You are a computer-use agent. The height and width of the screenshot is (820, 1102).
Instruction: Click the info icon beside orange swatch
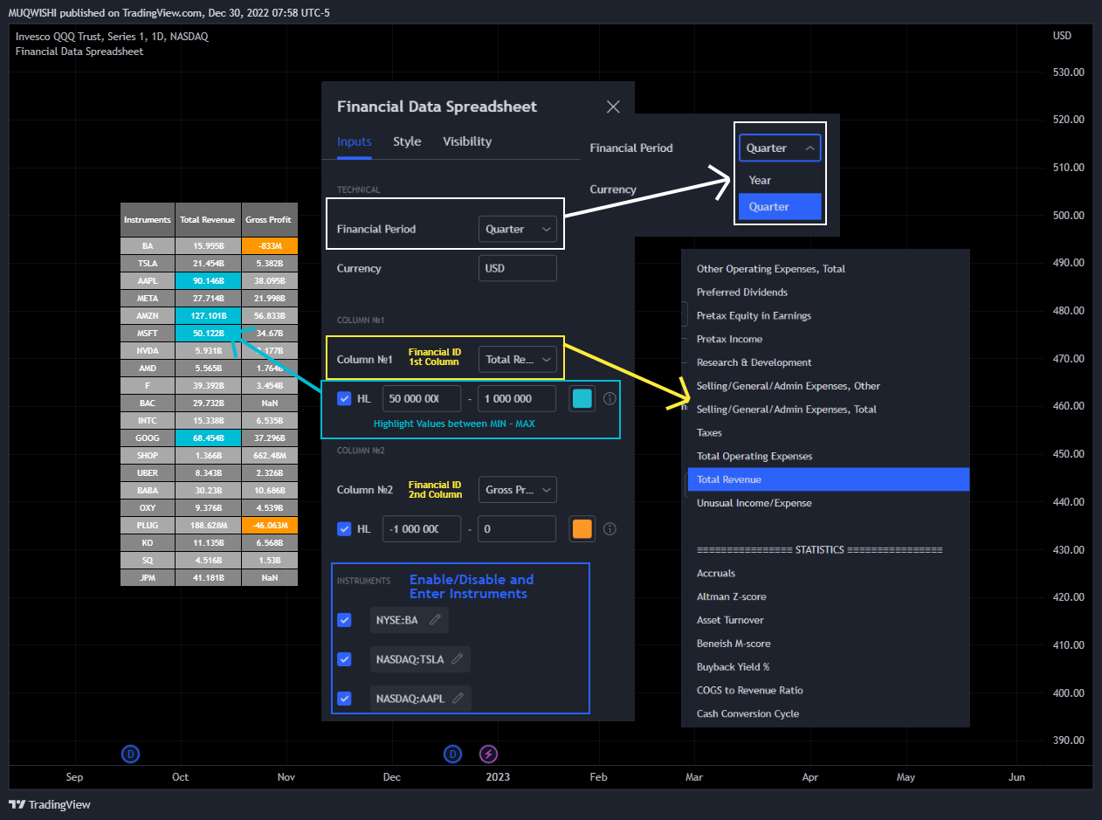tap(610, 528)
